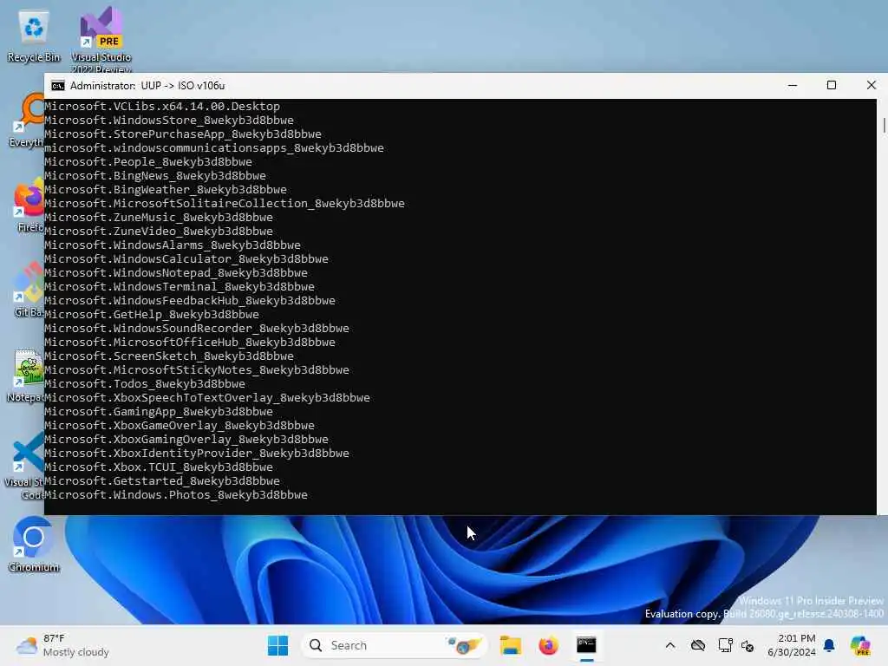Click the line 'Microsoft.WindowsAlarms_8wekyb3d8bbwe'
Viewport: 888px width, 666px height.
click(x=173, y=245)
